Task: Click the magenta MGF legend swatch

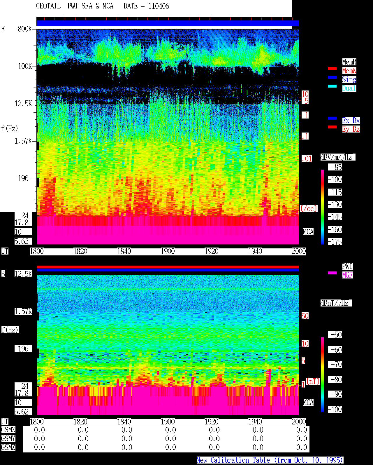Action: click(x=332, y=273)
